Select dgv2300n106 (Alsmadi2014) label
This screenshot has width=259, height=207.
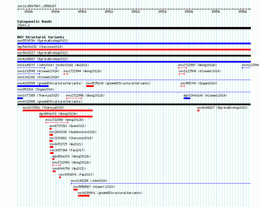205,95
